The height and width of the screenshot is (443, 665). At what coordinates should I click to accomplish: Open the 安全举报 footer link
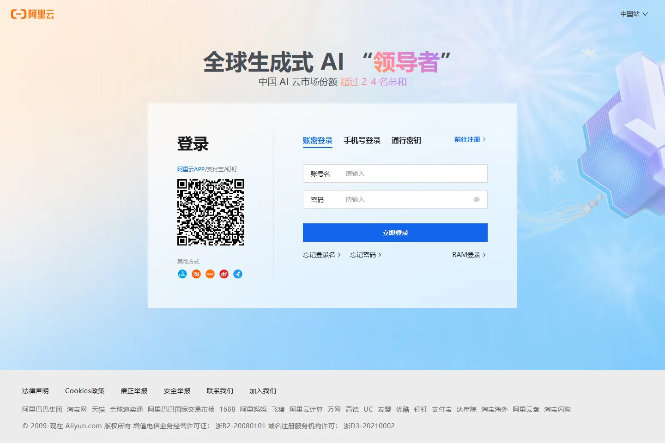tap(177, 391)
